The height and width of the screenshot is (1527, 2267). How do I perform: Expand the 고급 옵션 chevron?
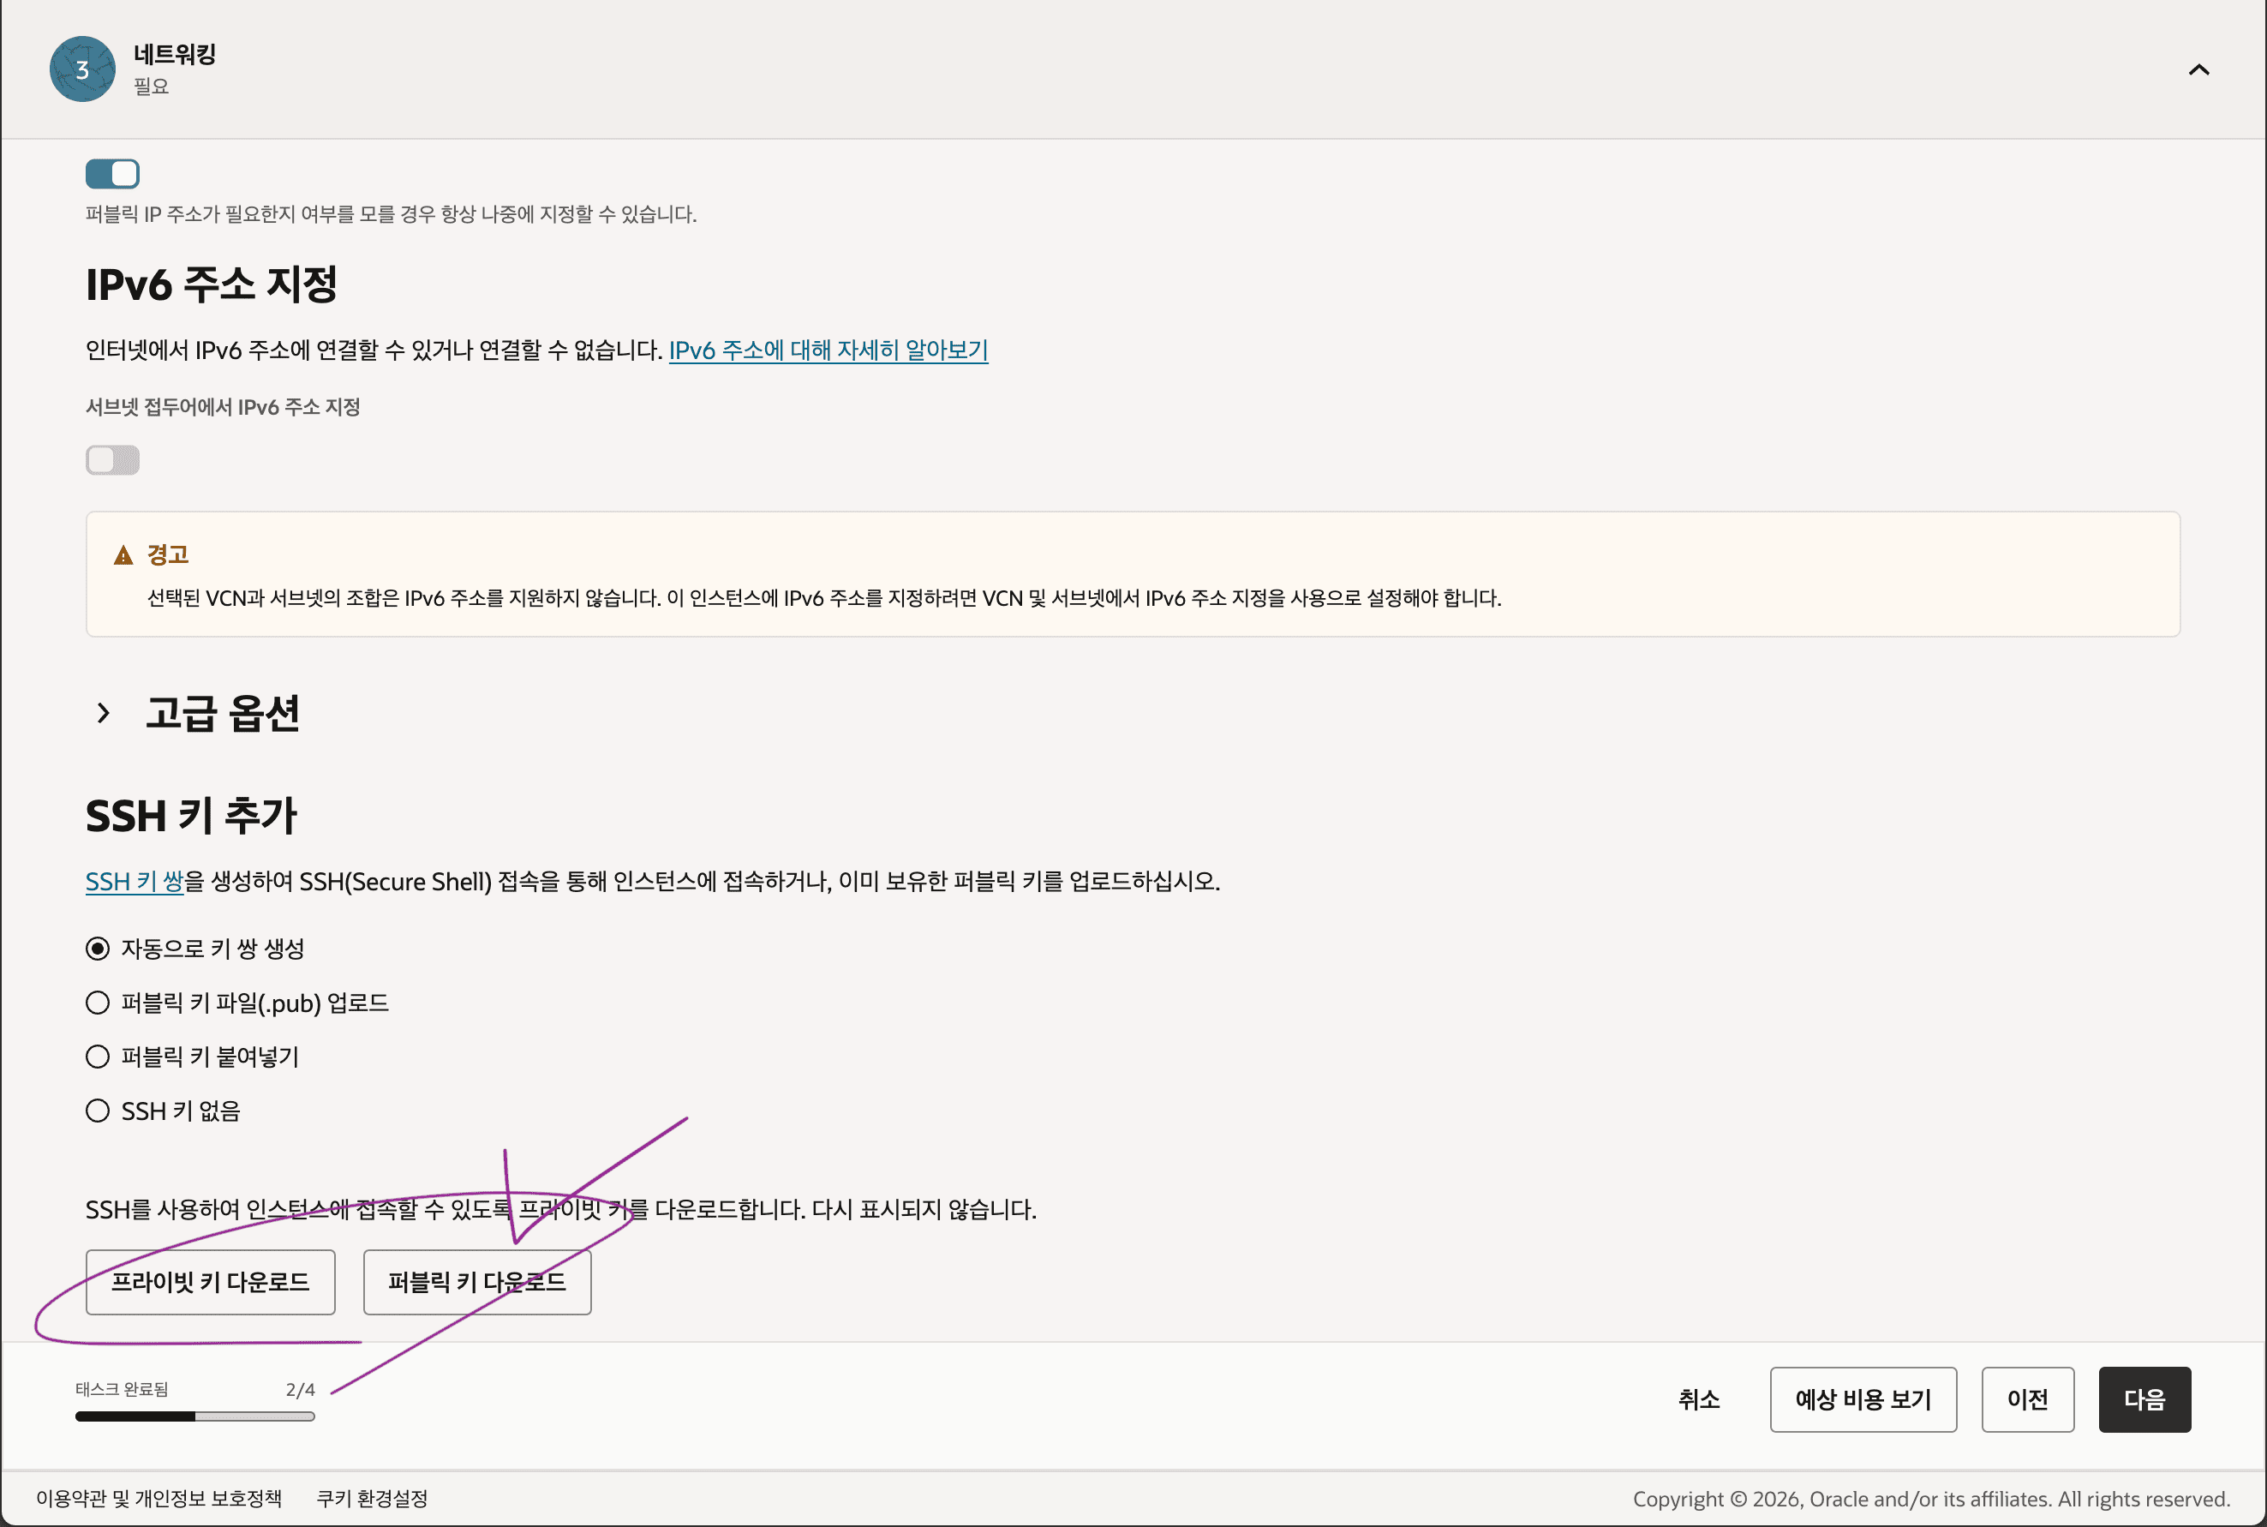pyautogui.click(x=103, y=713)
